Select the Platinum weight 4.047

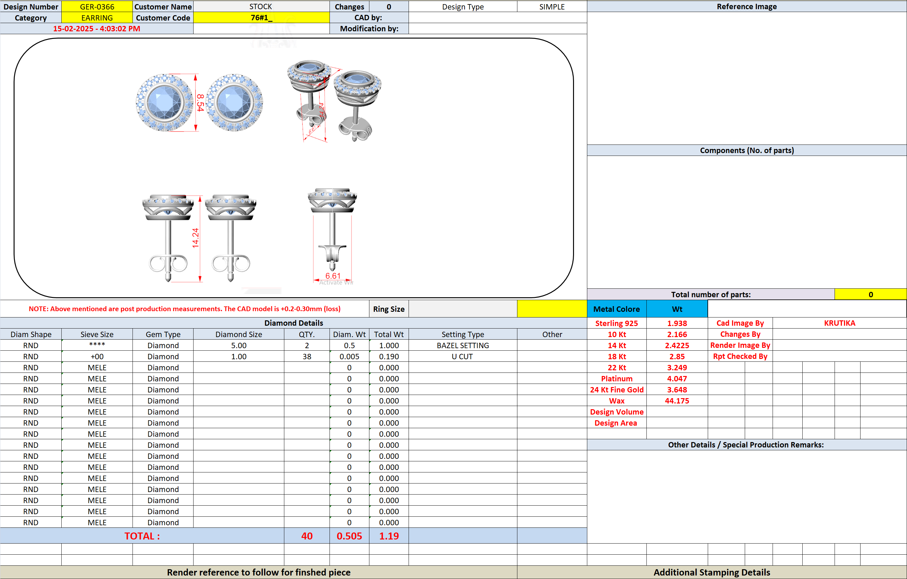click(677, 379)
